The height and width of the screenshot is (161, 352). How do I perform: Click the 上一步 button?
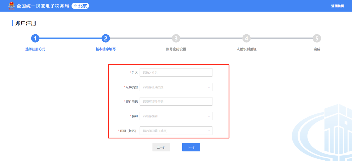tap(161, 147)
